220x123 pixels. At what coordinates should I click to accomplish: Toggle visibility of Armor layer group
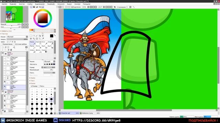3,53
